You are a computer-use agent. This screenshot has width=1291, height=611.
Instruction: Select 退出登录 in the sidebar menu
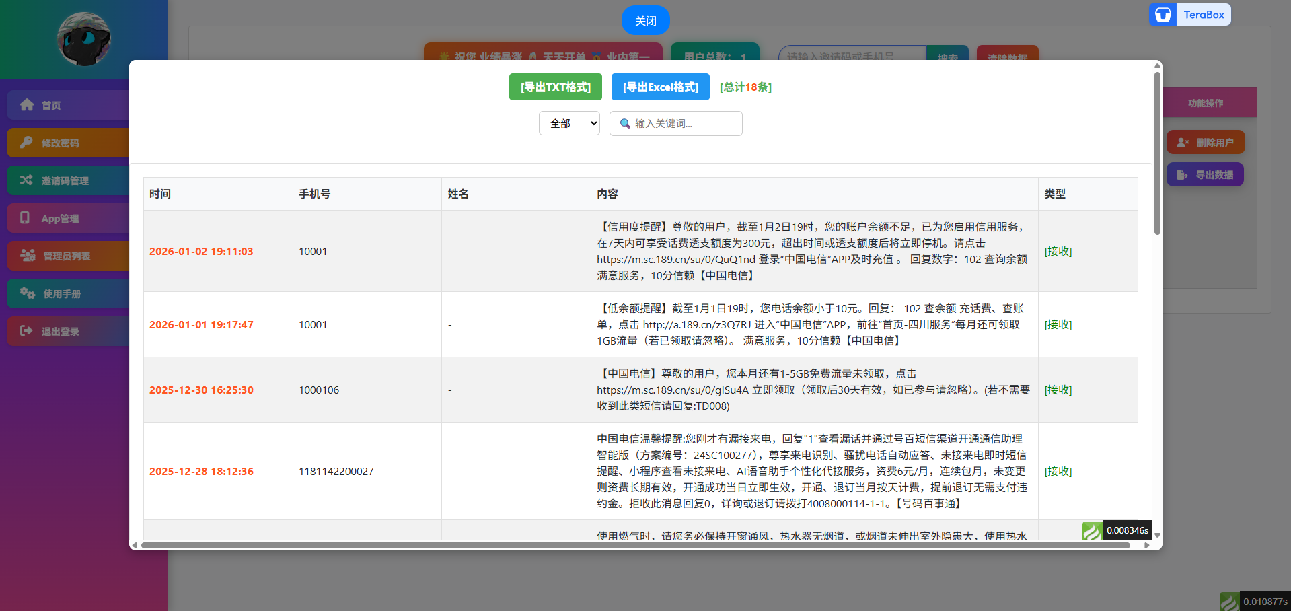pyautogui.click(x=61, y=331)
